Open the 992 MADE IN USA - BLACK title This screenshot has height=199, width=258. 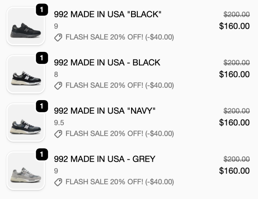(x=107, y=62)
